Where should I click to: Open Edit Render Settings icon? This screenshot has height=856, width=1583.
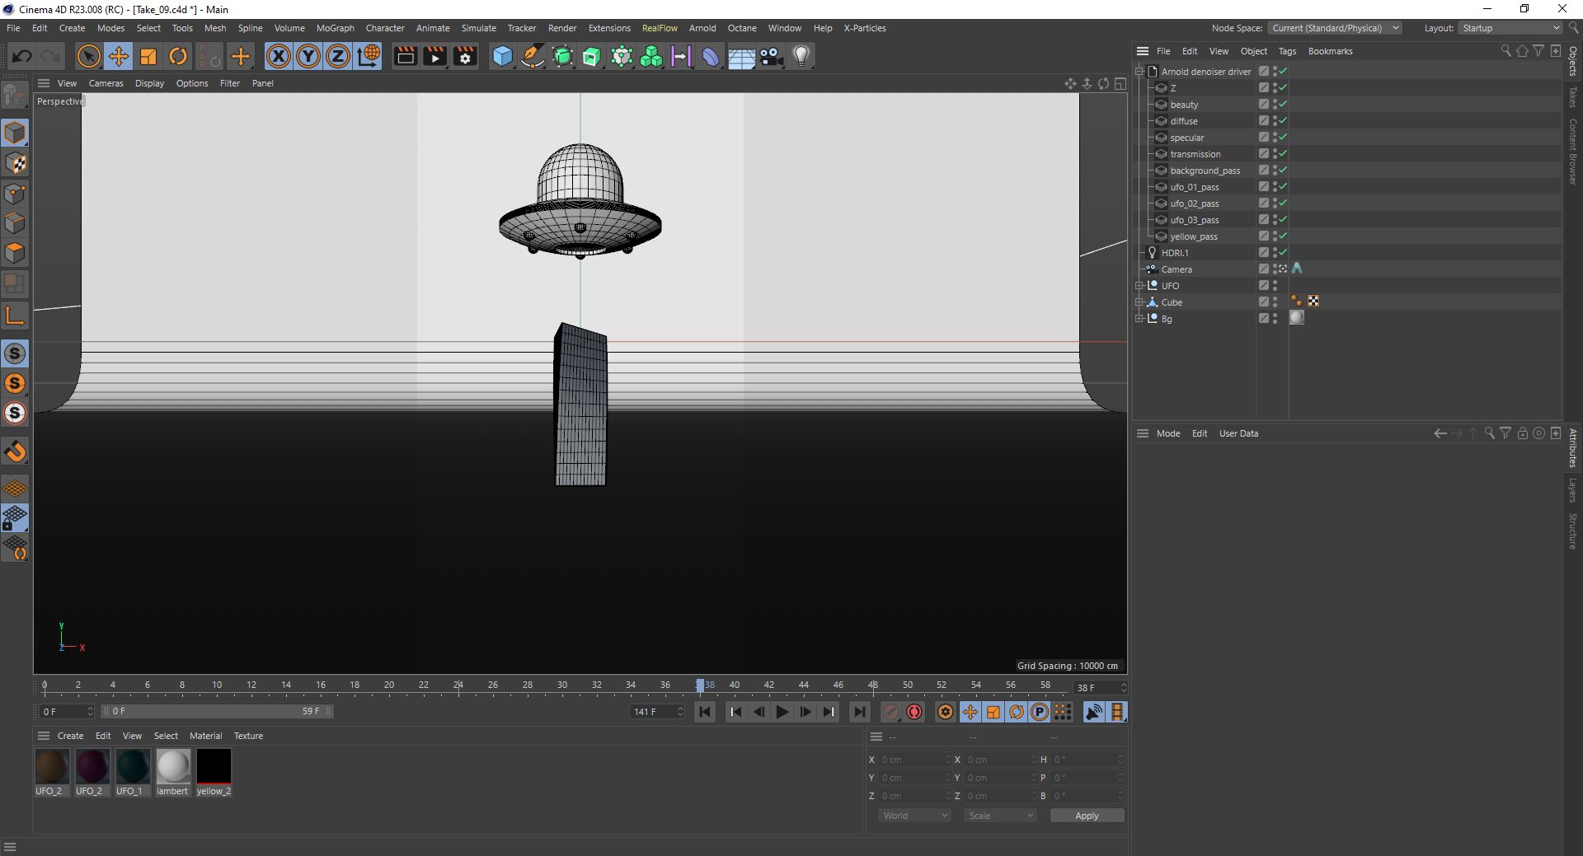[465, 56]
